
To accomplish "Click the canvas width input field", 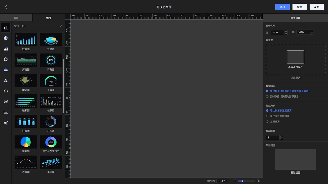I will [x=278, y=33].
